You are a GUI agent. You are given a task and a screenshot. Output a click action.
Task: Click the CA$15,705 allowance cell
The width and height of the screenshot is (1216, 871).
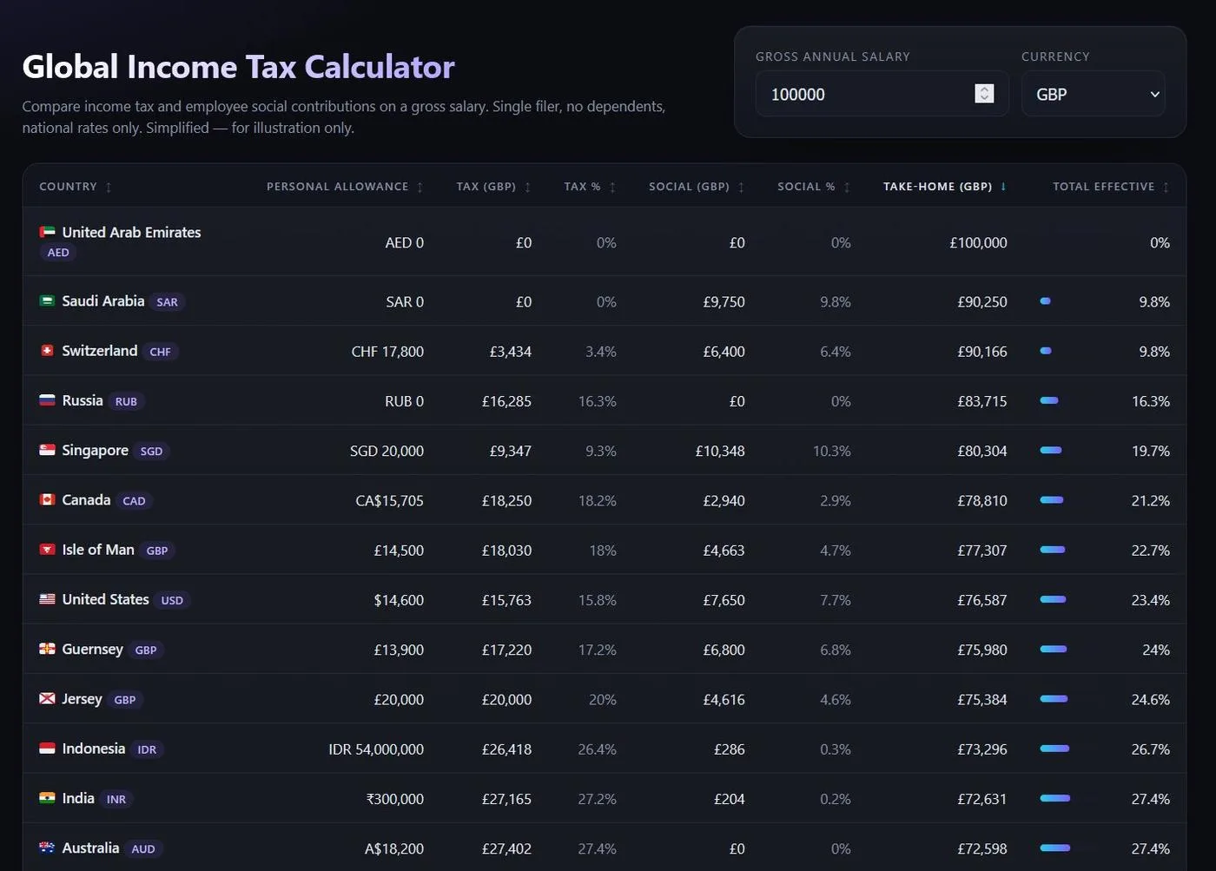coord(390,501)
